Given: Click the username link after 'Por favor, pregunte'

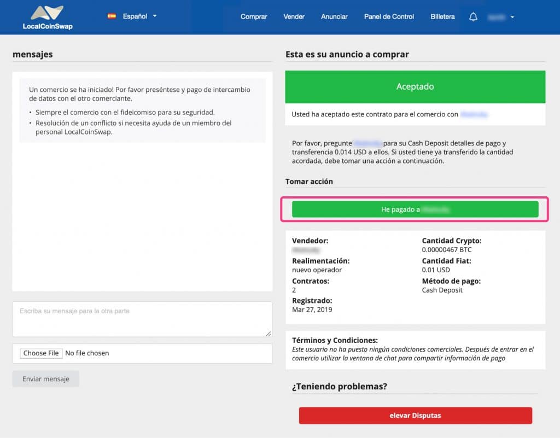Looking at the screenshot, I should tap(366, 143).
